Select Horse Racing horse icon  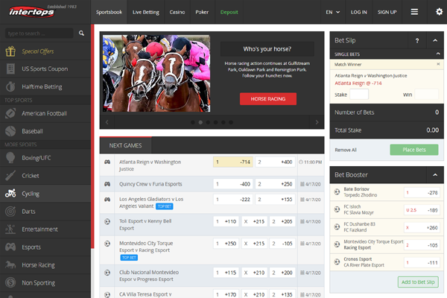tap(10, 265)
